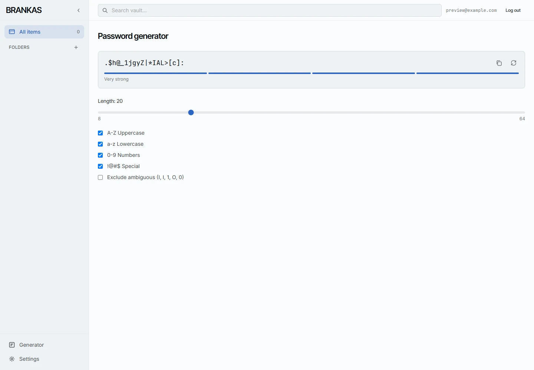Click the password length slider handle

tap(191, 112)
